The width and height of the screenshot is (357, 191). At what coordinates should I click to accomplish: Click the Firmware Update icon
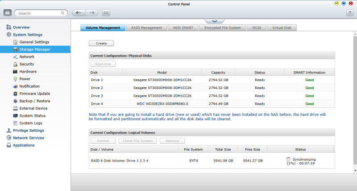point(15,93)
